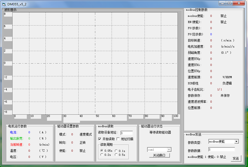Screen dimensions: 248x167
Task: Click the 速度滤波频率: label
Action: coord(197,102)
